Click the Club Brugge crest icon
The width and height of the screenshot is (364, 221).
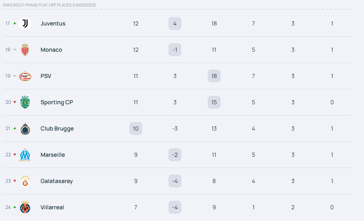pyautogui.click(x=25, y=128)
